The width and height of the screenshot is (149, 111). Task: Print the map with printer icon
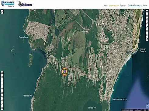click(x=147, y=20)
